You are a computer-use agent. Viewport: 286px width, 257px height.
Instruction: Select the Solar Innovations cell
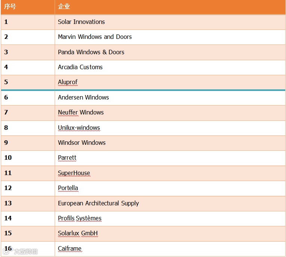click(170, 22)
